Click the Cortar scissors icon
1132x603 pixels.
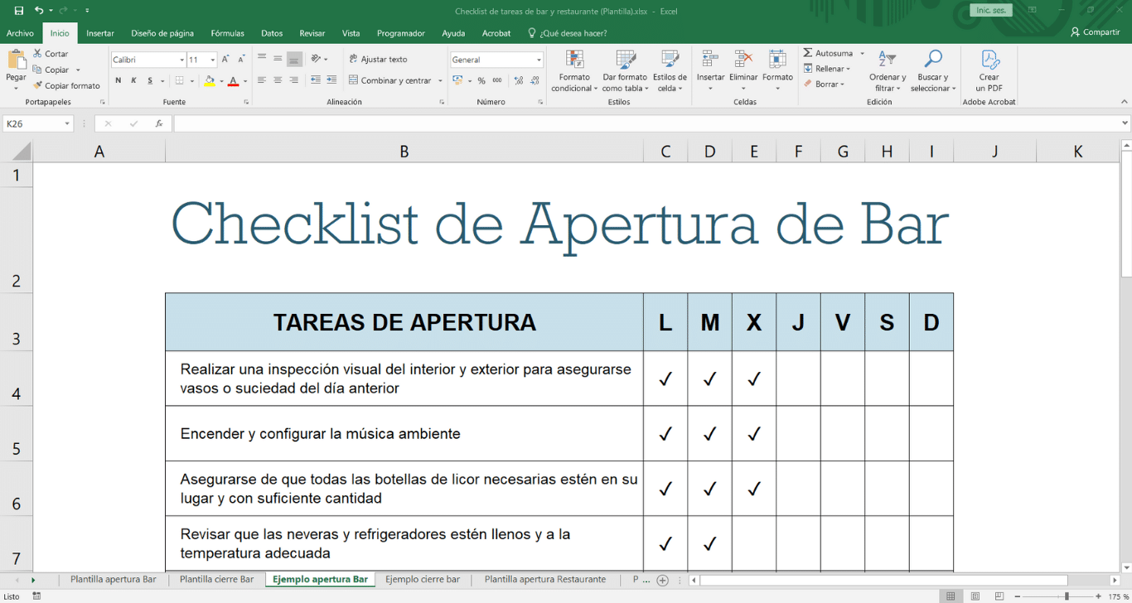pos(37,54)
